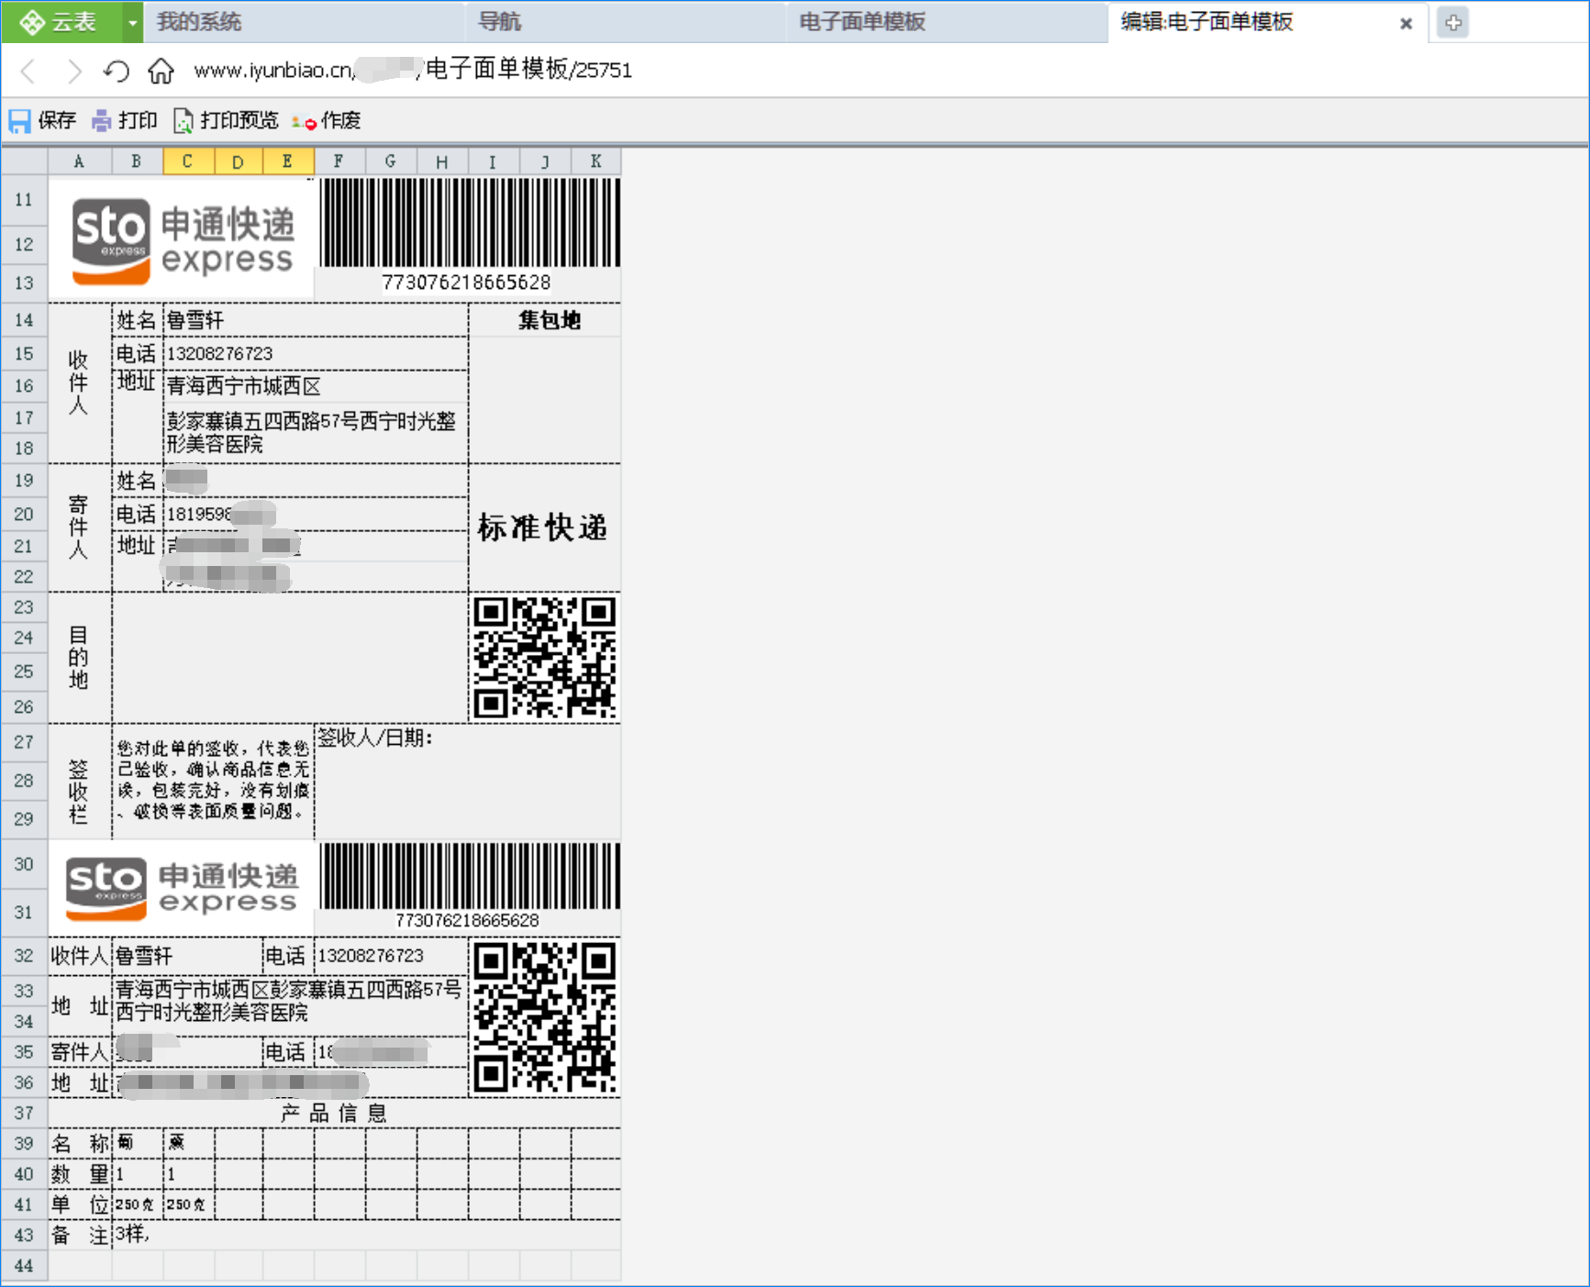Viewport: 1590px width, 1287px height.
Task: Select the 产品信息 header cell
Action: tap(334, 1113)
